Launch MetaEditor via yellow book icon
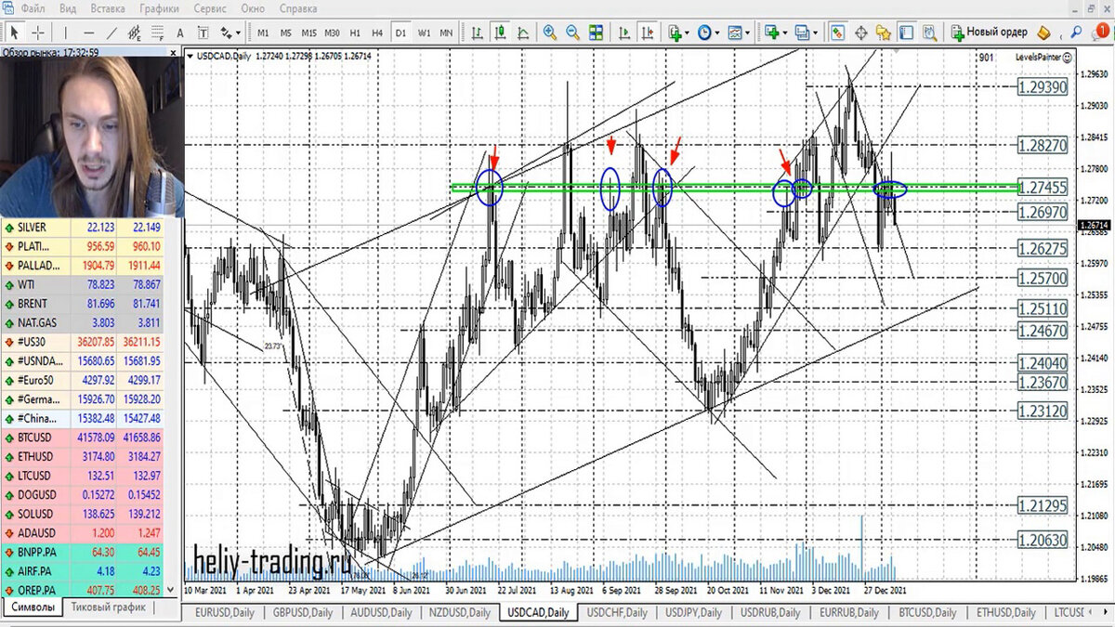The width and height of the screenshot is (1115, 627). (x=1043, y=33)
